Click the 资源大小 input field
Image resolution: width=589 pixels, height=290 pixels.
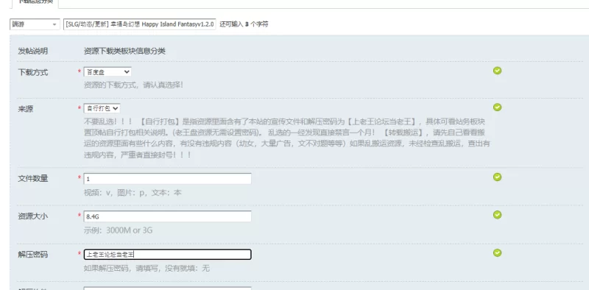pyautogui.click(x=168, y=216)
